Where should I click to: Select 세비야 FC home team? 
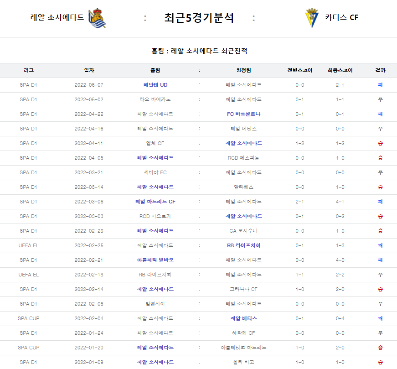155,172
